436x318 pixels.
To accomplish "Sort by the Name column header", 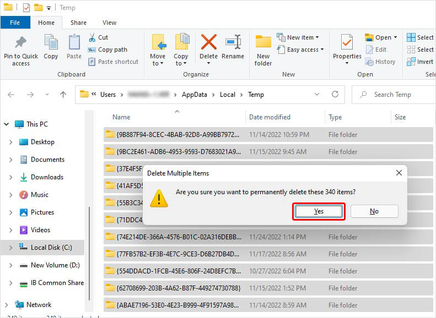I will coord(121,117).
